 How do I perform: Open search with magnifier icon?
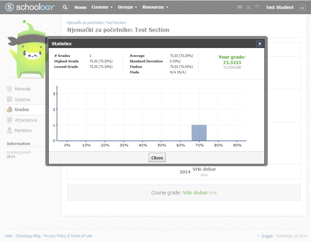65,7
